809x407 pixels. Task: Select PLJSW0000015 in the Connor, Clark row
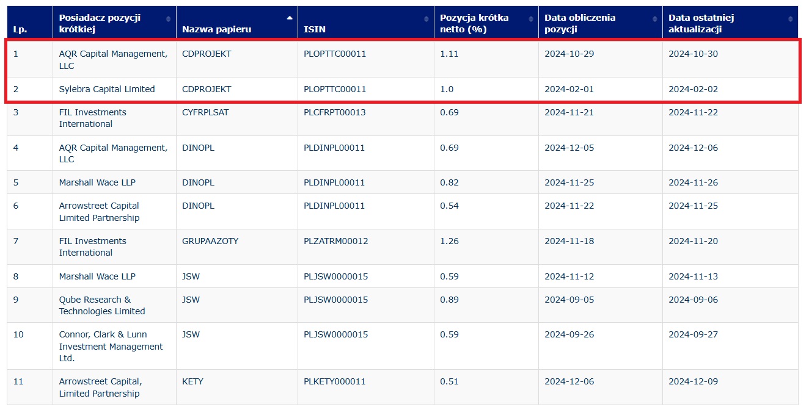pyautogui.click(x=336, y=334)
